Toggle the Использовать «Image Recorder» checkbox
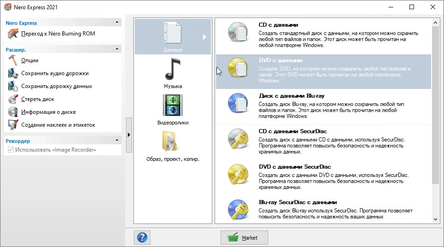444x247 pixels. click(11, 150)
